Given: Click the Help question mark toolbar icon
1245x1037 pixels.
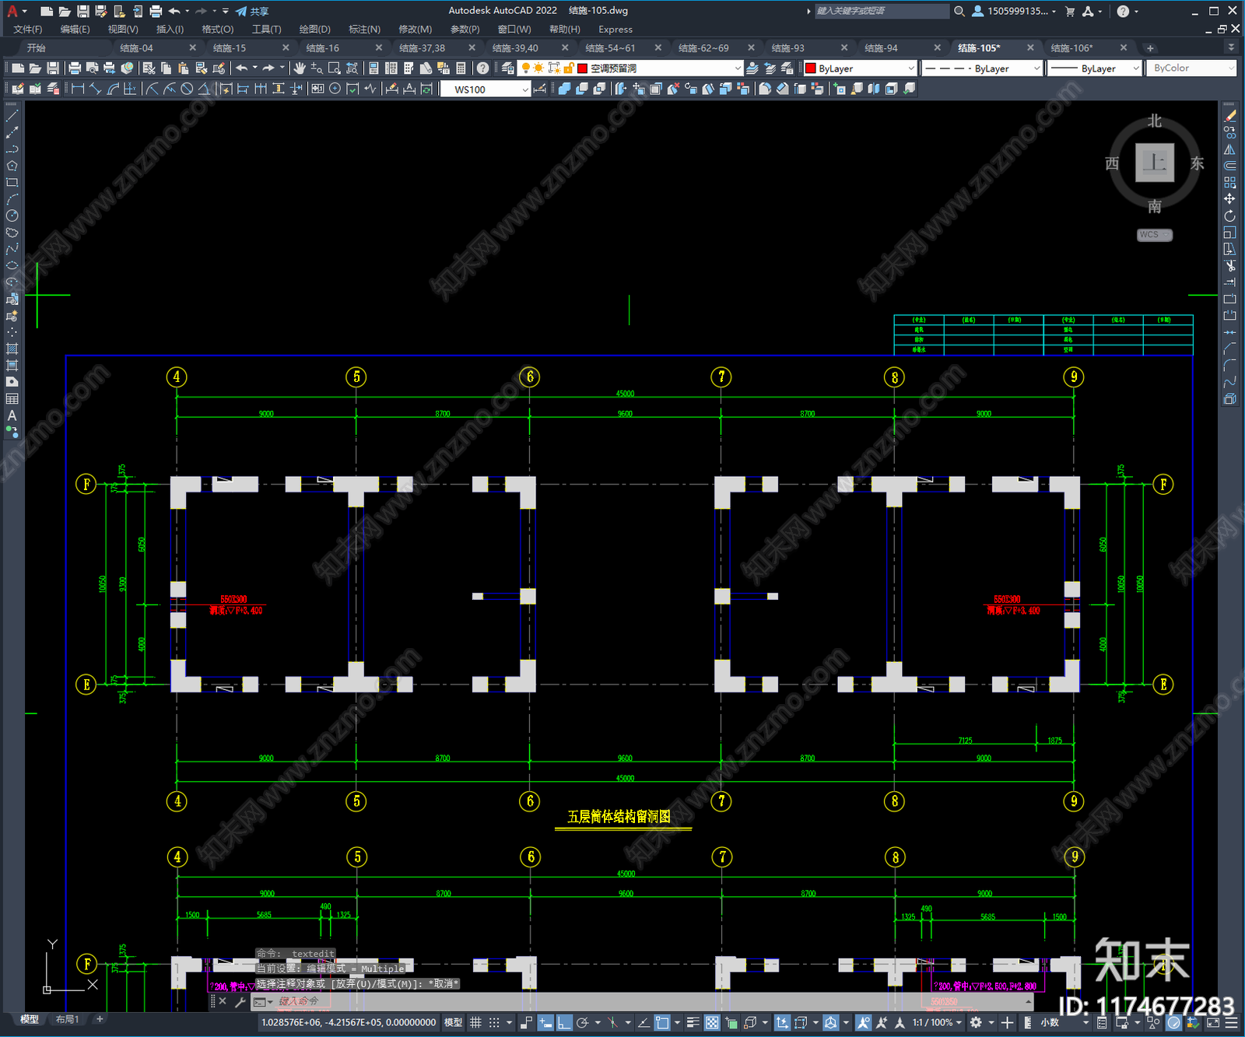Looking at the screenshot, I should [x=483, y=68].
